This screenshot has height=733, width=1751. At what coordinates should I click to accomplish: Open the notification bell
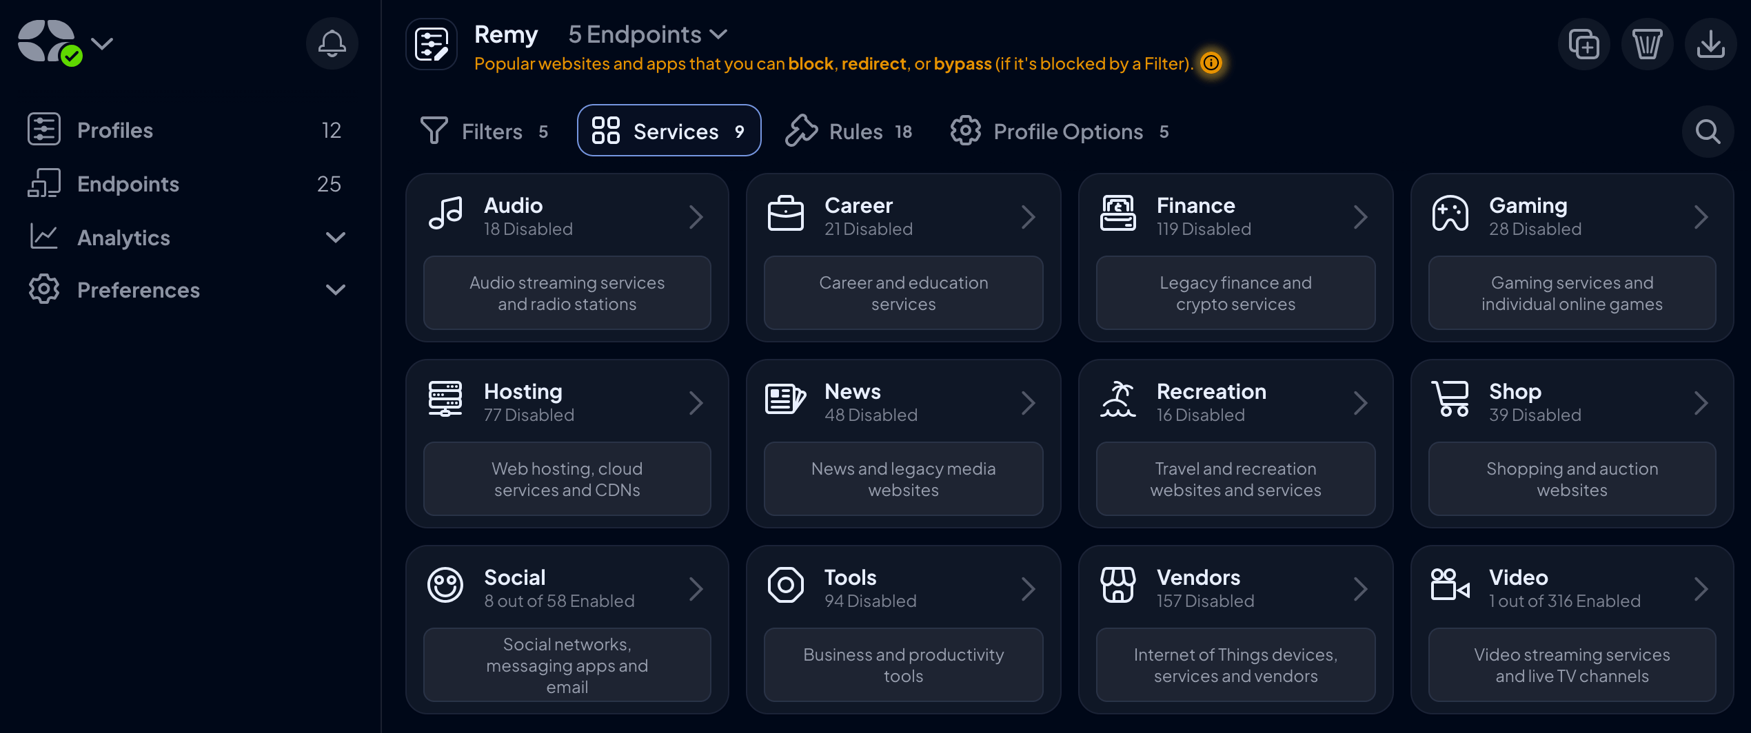click(332, 43)
